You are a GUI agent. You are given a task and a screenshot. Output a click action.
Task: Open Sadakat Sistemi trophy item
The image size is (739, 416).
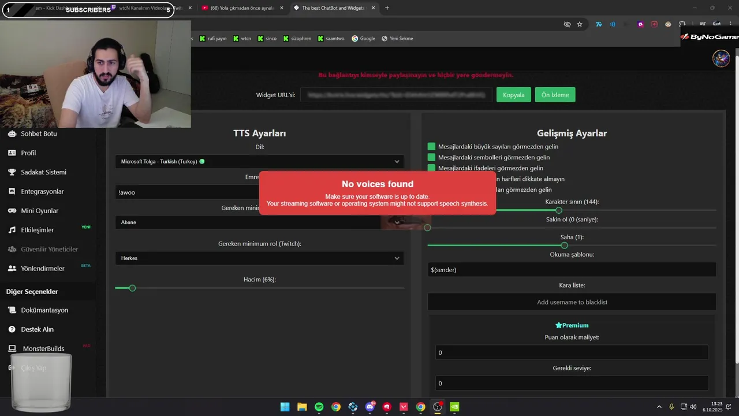click(37, 172)
